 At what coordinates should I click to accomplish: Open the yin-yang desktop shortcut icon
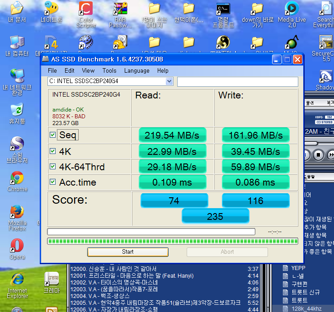pyautogui.click(x=223, y=42)
